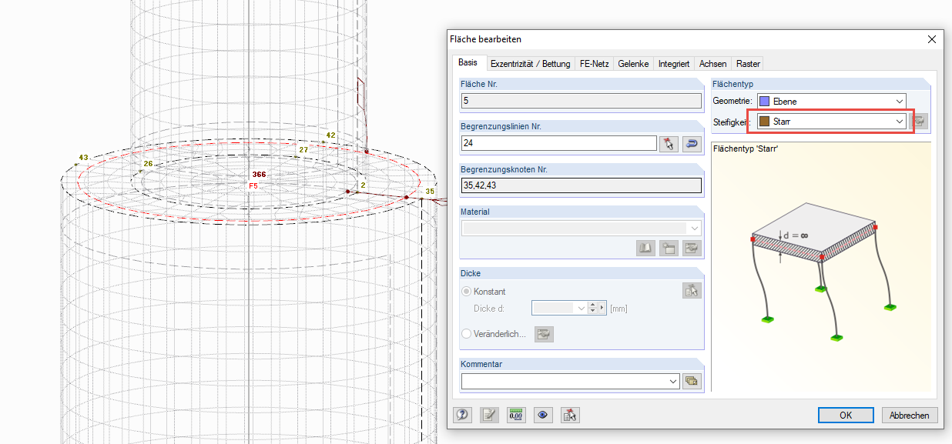The image size is (952, 444).
Task: Open the Raster tab
Action: click(x=748, y=64)
